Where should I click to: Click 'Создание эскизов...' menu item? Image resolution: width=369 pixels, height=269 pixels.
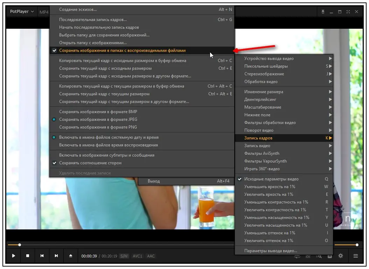78,9
